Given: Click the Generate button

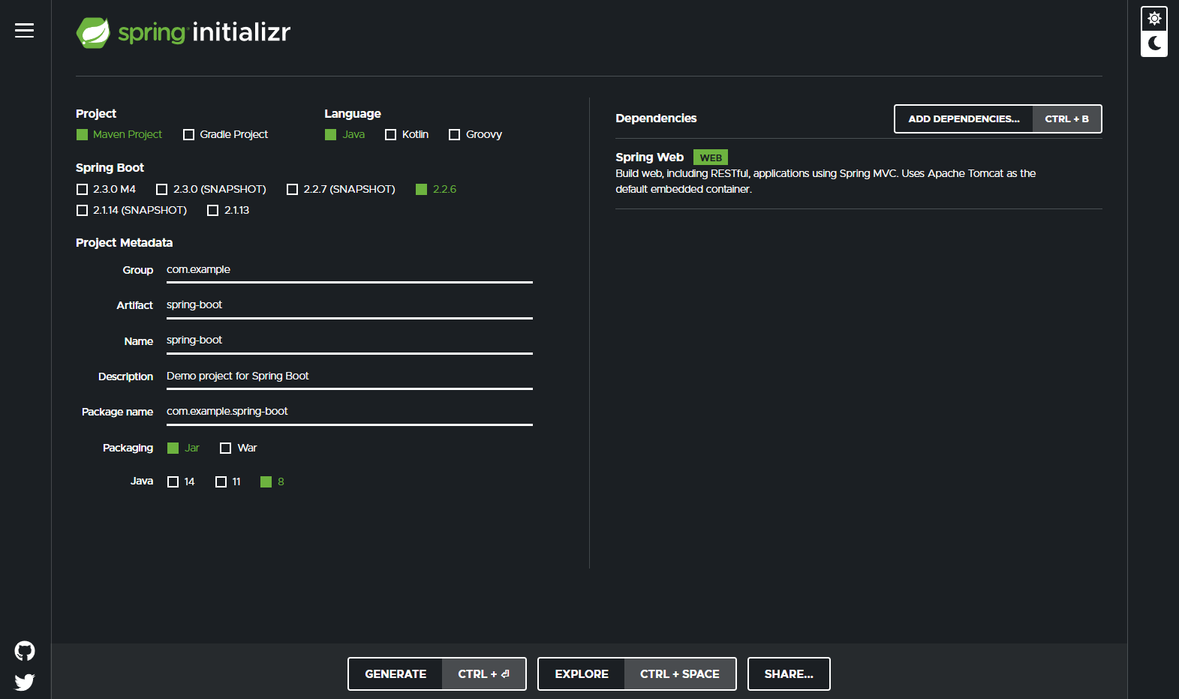Looking at the screenshot, I should [x=437, y=673].
